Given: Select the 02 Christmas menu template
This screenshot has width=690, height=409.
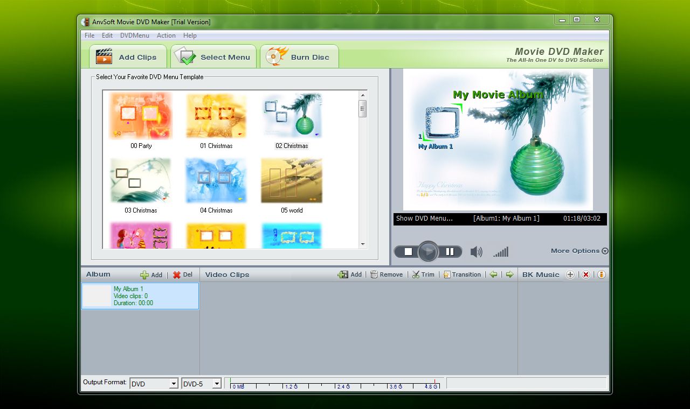Looking at the screenshot, I should (292, 121).
